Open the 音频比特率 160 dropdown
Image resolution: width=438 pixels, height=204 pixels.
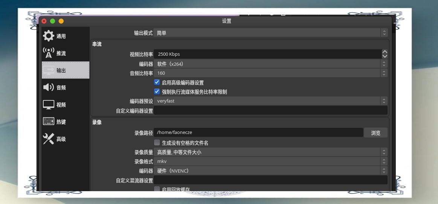point(271,73)
